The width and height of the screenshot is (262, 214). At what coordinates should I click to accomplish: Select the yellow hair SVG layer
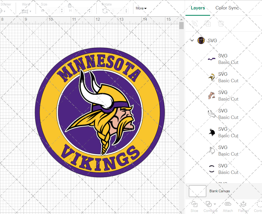pos(223,77)
